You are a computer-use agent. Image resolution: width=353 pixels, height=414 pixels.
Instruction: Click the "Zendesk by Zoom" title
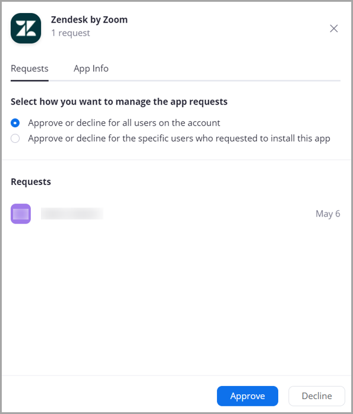[x=89, y=20]
